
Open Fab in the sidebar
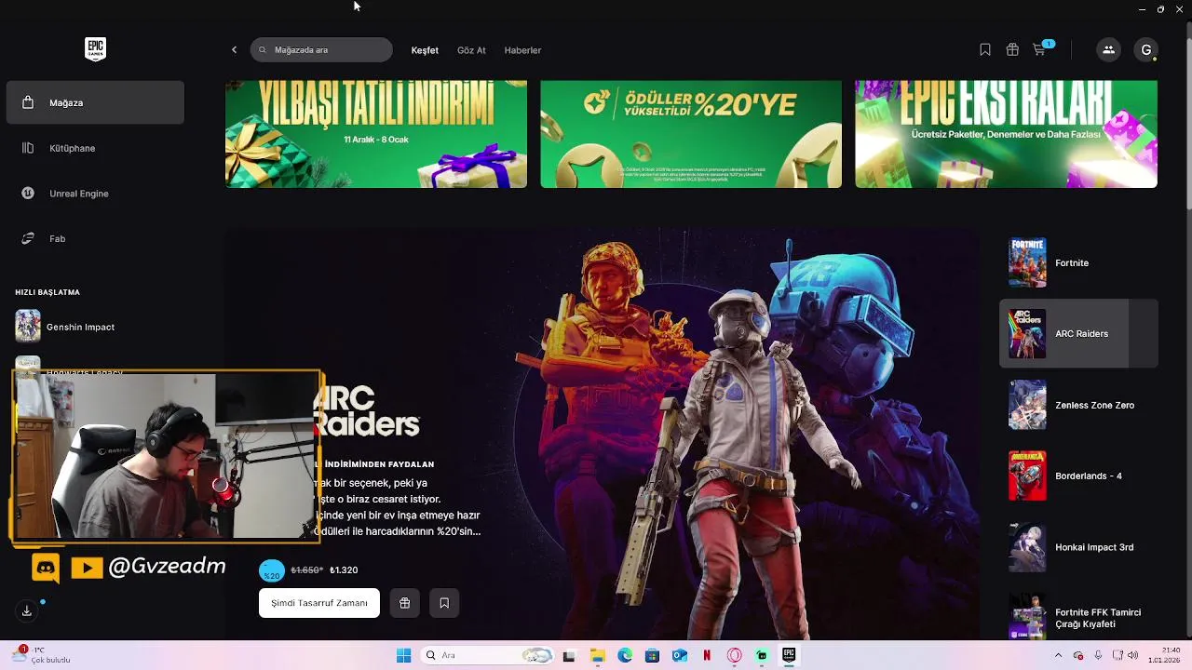coord(95,239)
